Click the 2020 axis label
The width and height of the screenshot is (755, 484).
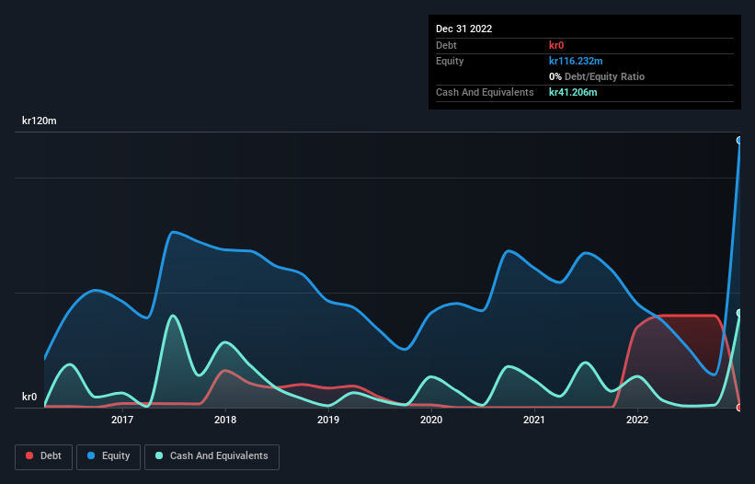pos(431,420)
